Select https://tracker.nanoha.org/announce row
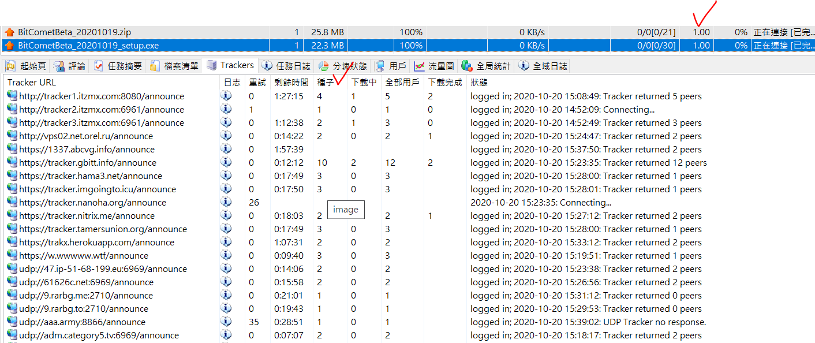The height and width of the screenshot is (343, 815). (409, 202)
